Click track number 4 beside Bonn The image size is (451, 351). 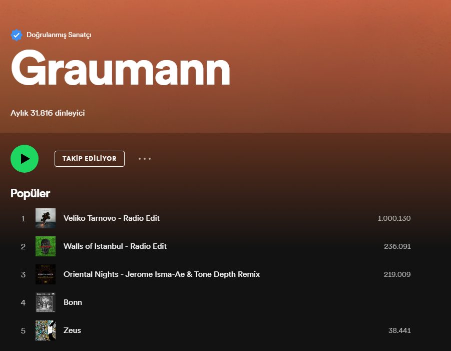tap(23, 302)
